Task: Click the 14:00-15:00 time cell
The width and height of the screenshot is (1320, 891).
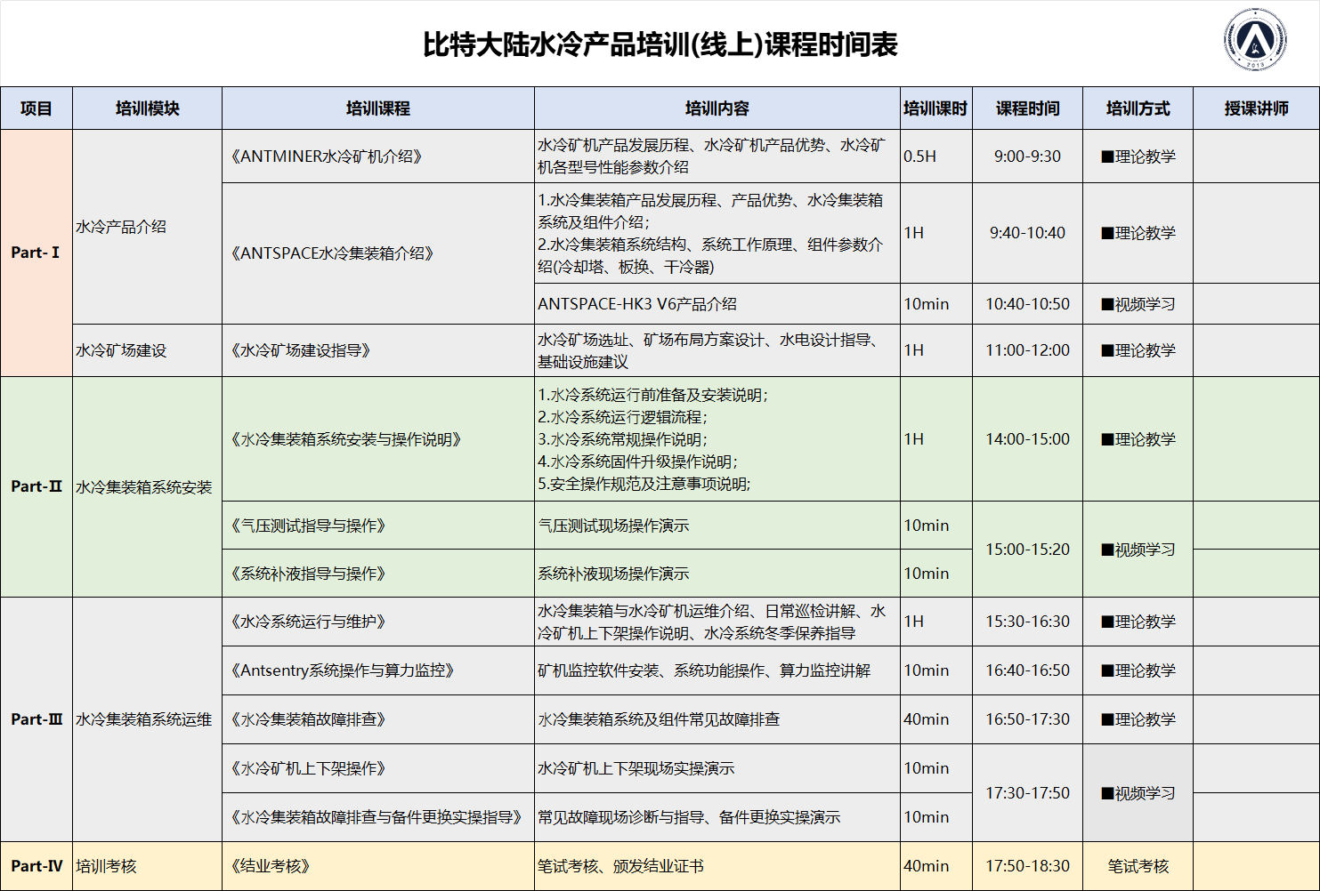Action: click(1028, 439)
